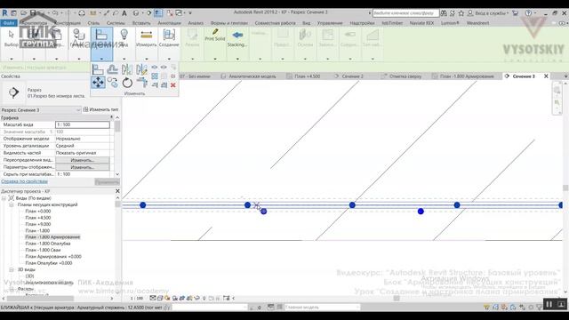Open the Аннотации ribbon tab
The height and width of the screenshot is (320, 569).
tap(169, 23)
